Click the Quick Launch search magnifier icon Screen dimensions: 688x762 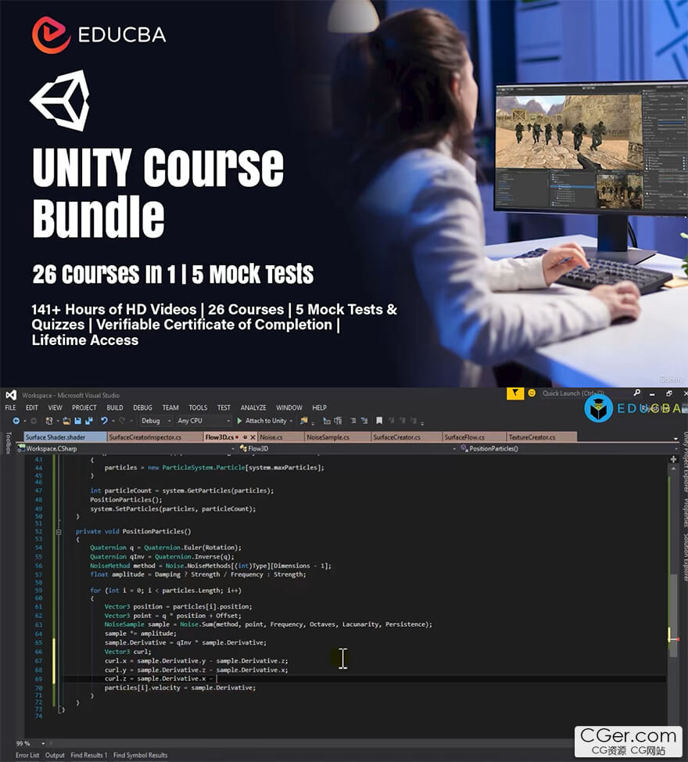click(x=636, y=394)
